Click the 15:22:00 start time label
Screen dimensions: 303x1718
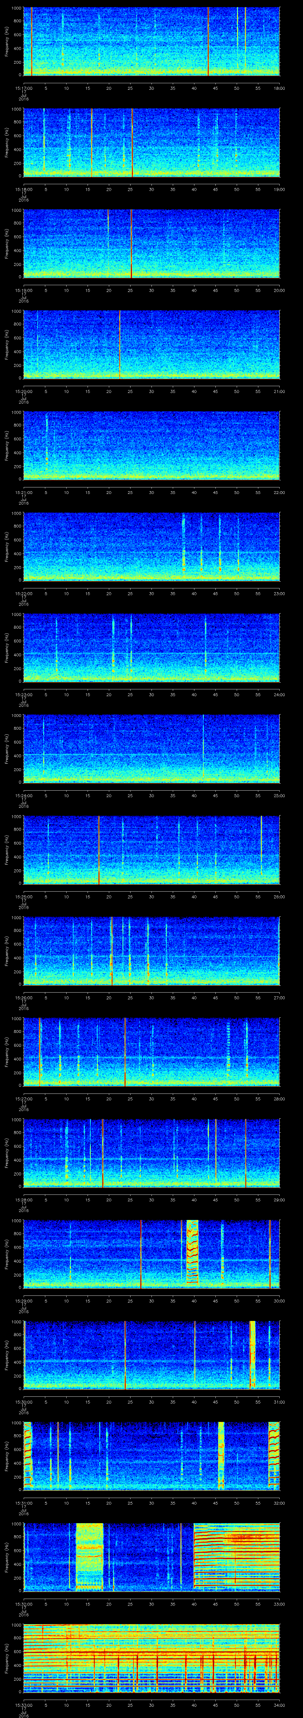click(23, 594)
